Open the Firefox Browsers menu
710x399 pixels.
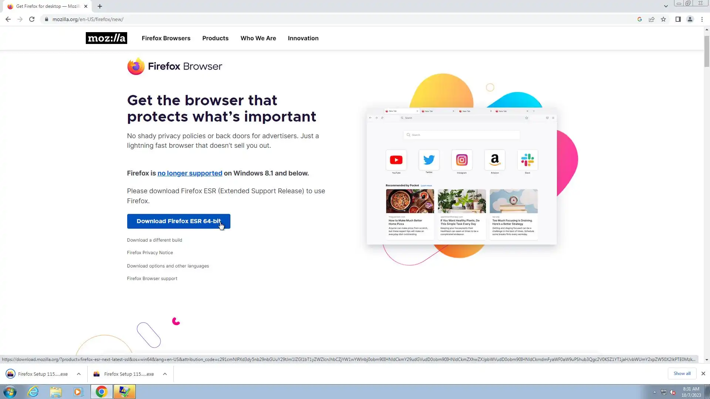coord(166,38)
